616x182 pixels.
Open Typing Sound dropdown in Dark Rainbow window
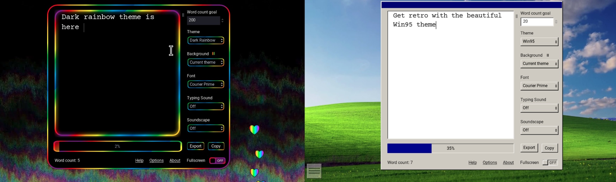coord(206,106)
